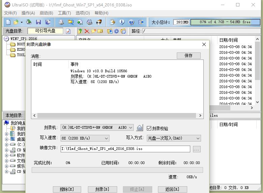This screenshot has height=193, width=263.
Task: Click the Extract files icon
Action: click(x=110, y=31)
